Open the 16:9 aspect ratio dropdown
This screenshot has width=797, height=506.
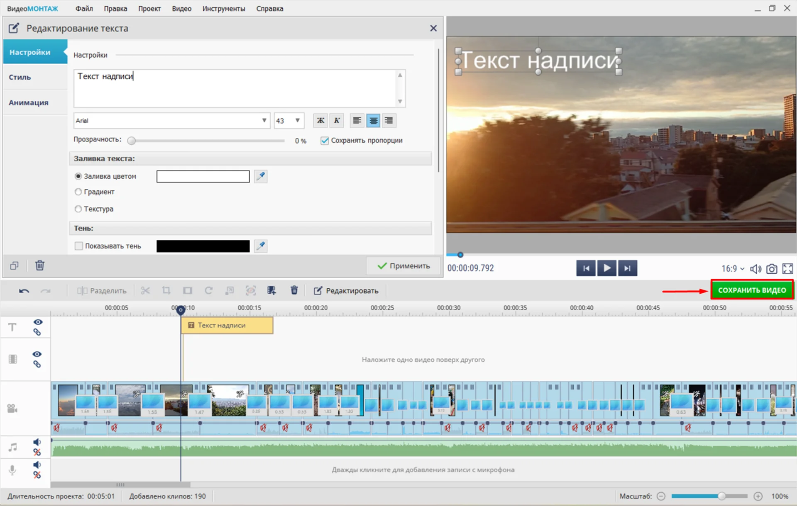[x=733, y=269]
